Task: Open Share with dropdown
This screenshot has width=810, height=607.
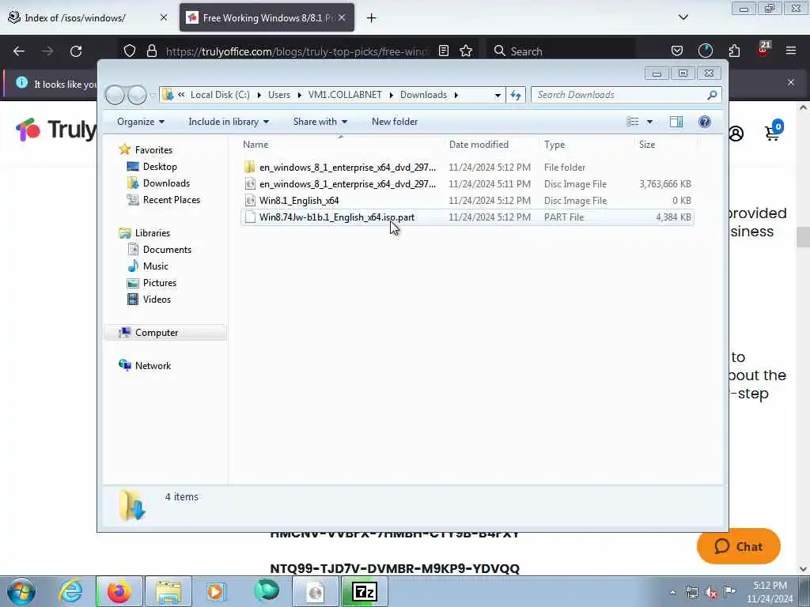Action: pyautogui.click(x=320, y=122)
